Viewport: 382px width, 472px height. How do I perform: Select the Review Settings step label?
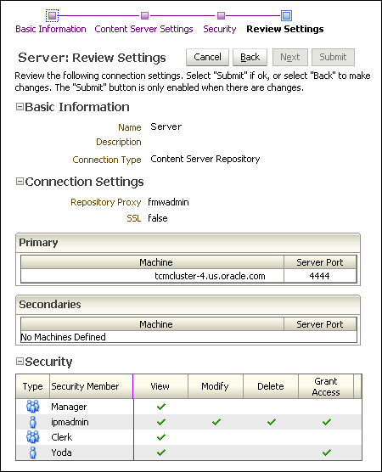[x=284, y=29]
